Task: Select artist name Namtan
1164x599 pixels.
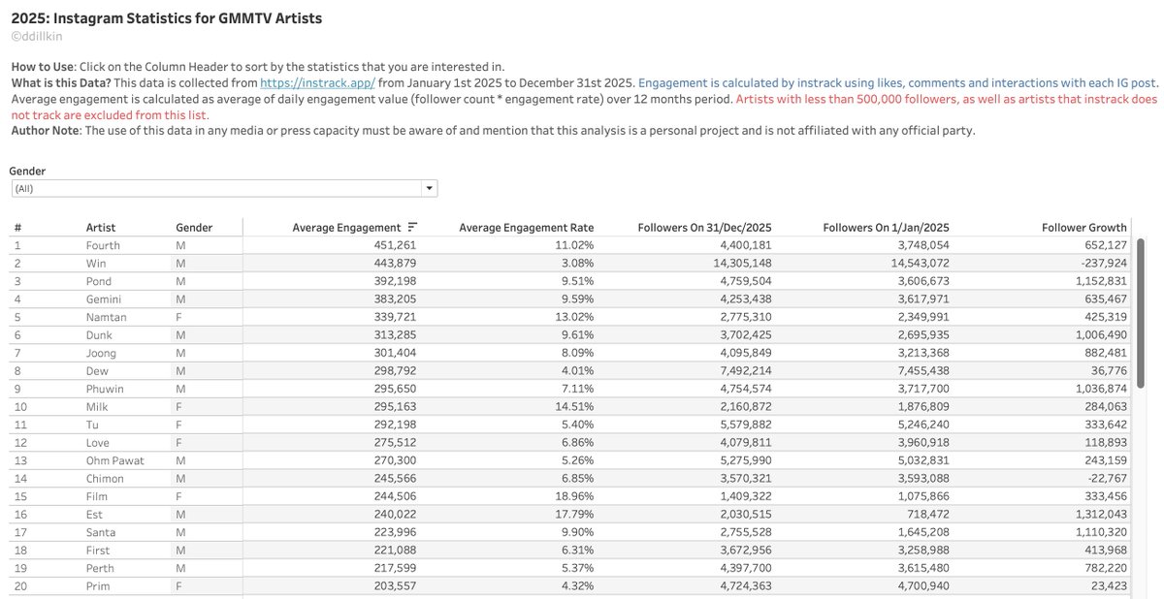Action: tap(106, 317)
